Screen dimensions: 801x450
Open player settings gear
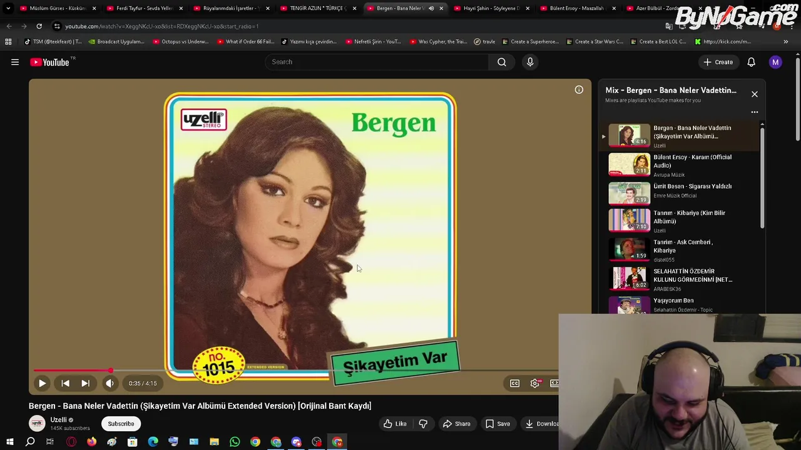tap(534, 383)
